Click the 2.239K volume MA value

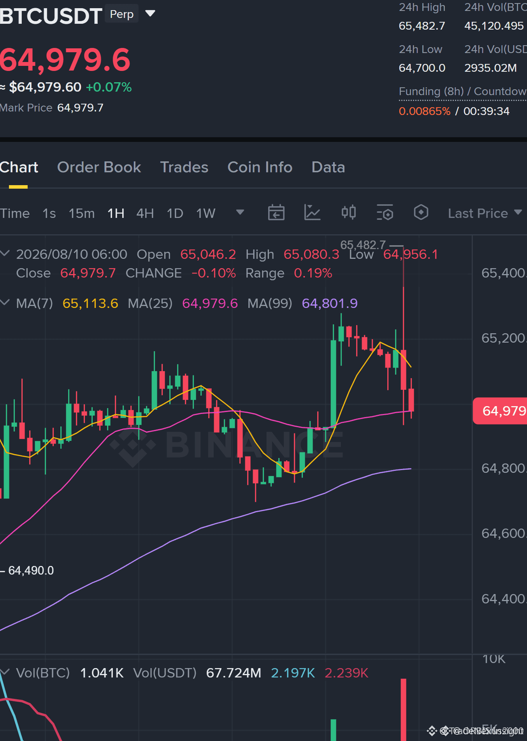point(346,673)
